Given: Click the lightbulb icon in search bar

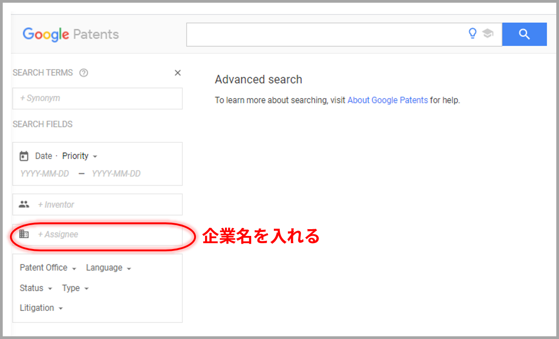Looking at the screenshot, I should pos(473,33).
